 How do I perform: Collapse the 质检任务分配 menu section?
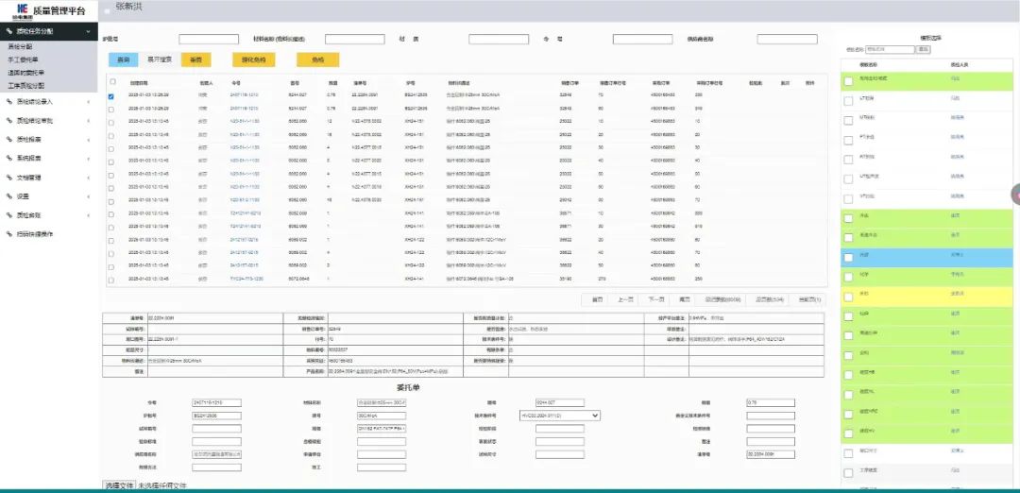click(x=88, y=32)
